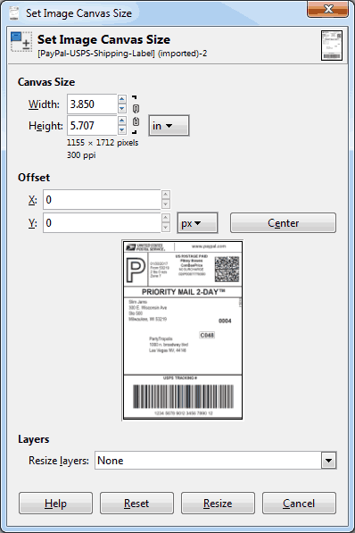Toggle the chain link between width and height

click(136, 115)
